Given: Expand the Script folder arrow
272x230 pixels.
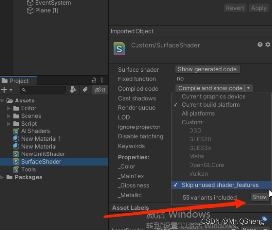Looking at the screenshot, I should coord(9,124).
